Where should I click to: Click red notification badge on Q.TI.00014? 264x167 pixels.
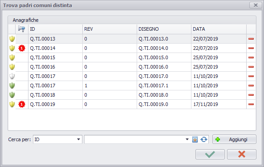click(x=22, y=48)
